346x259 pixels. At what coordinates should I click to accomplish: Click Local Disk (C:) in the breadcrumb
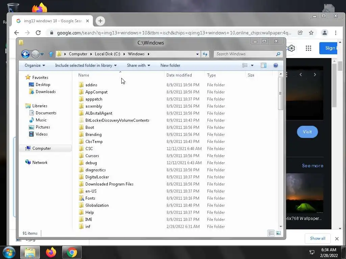coord(107,54)
